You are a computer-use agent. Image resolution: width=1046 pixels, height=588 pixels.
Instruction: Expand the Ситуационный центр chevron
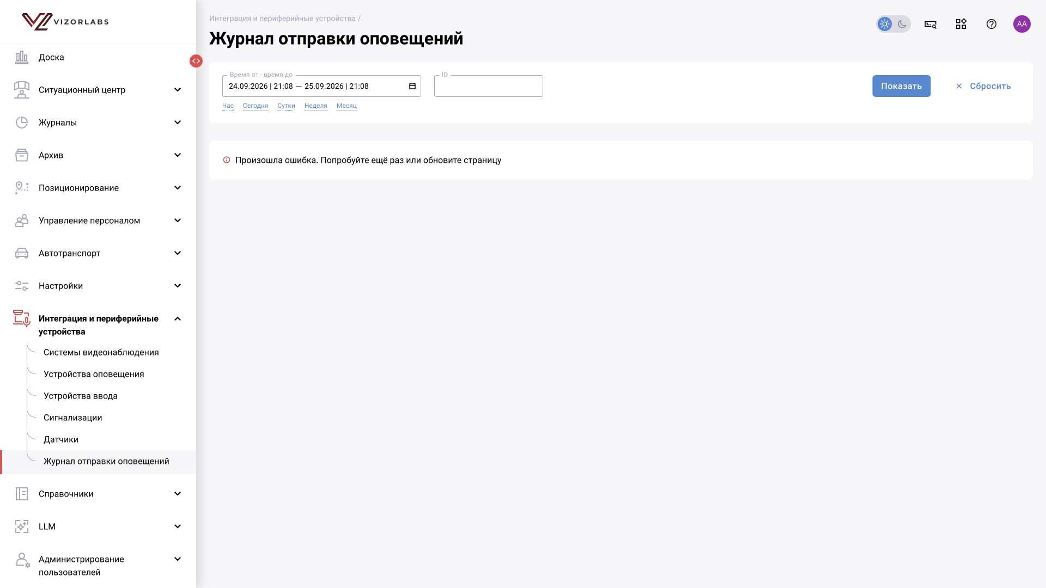click(x=178, y=90)
